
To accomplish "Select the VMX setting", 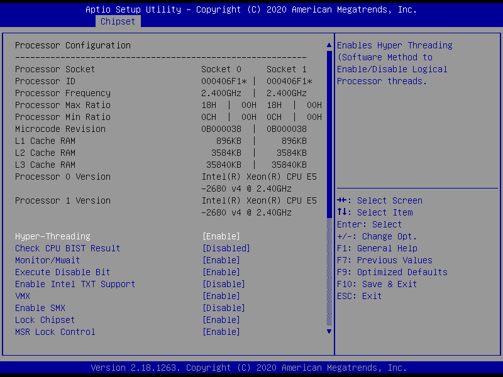I will click(23, 296).
